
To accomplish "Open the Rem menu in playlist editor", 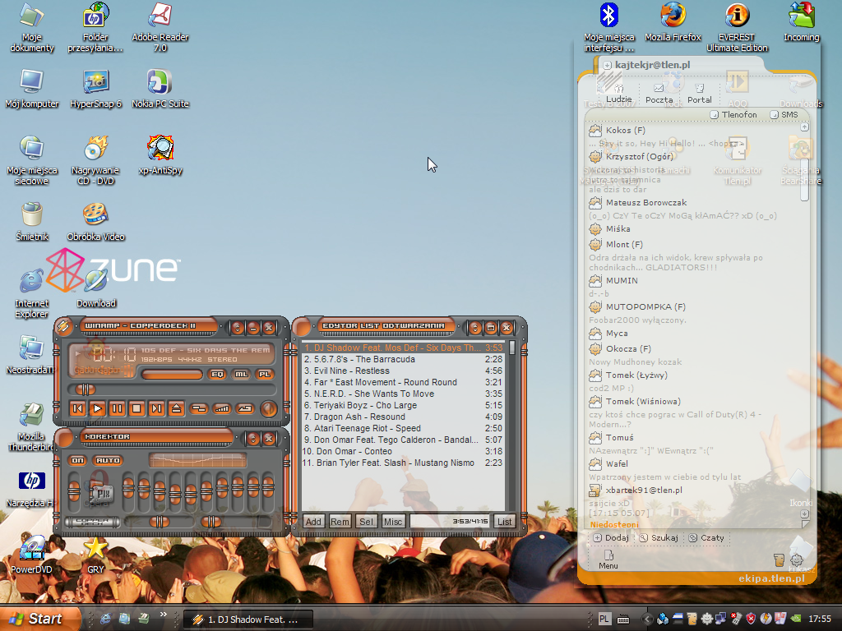I will click(340, 522).
